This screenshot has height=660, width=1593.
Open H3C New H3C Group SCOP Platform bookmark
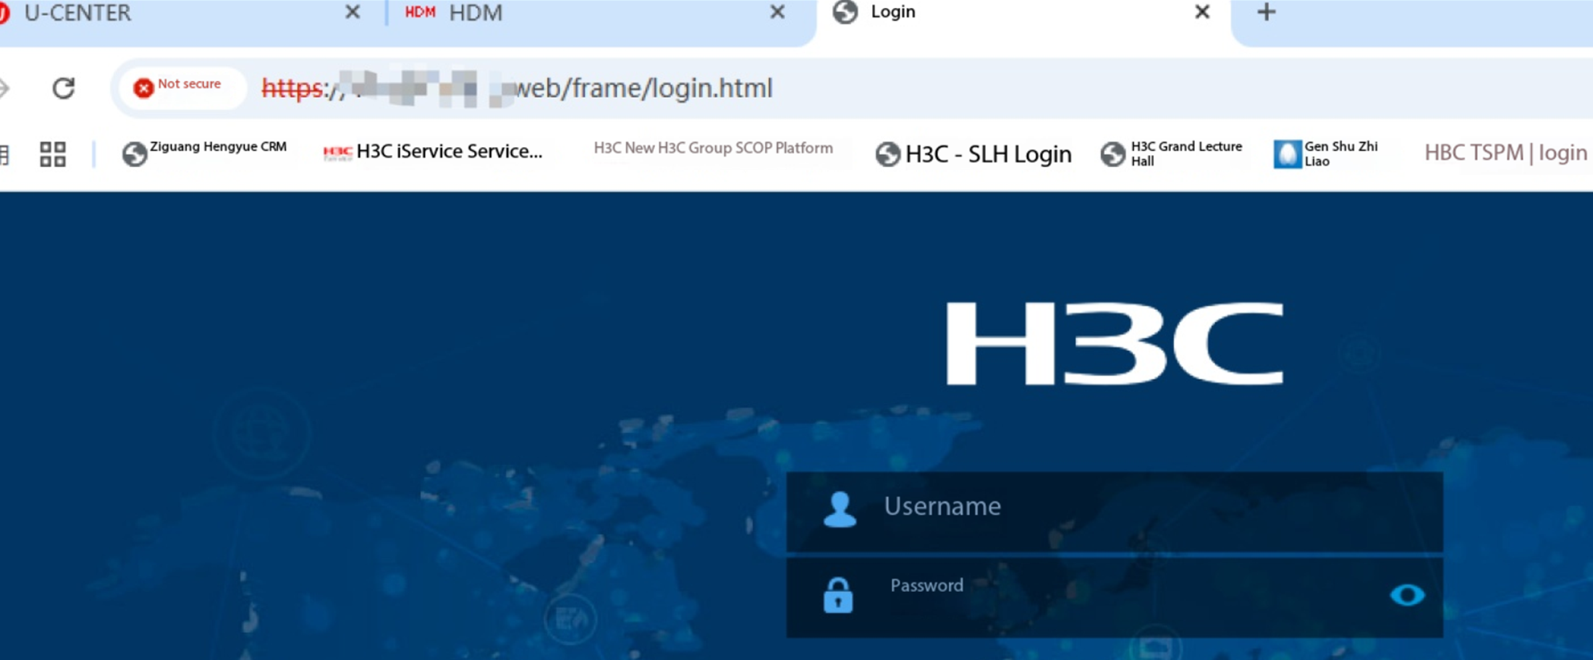712,148
